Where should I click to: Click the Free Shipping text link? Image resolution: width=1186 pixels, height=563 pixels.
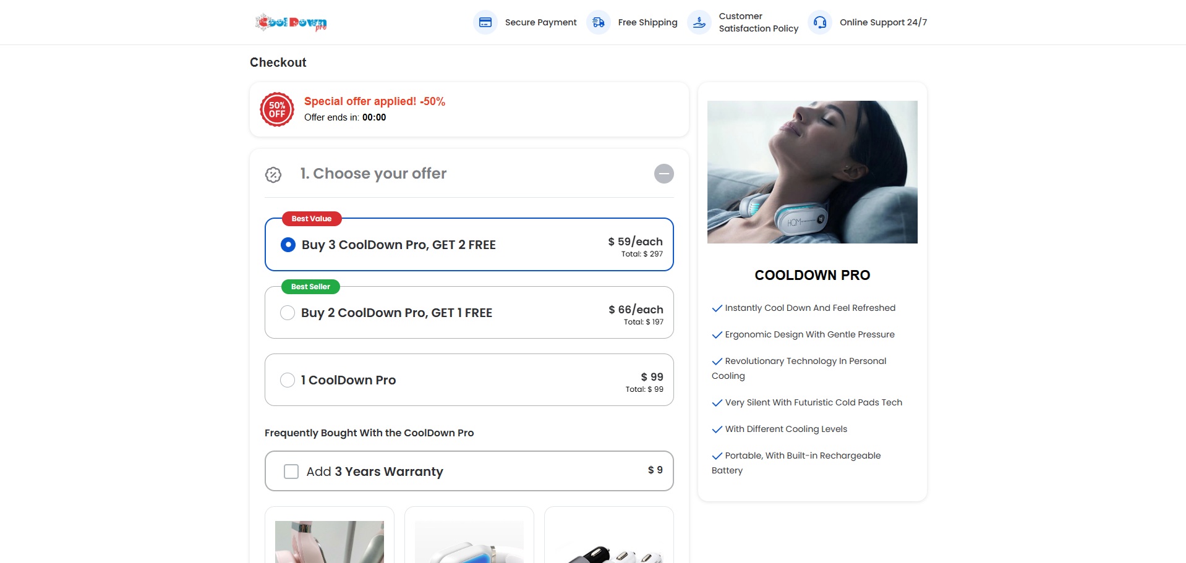tap(647, 23)
